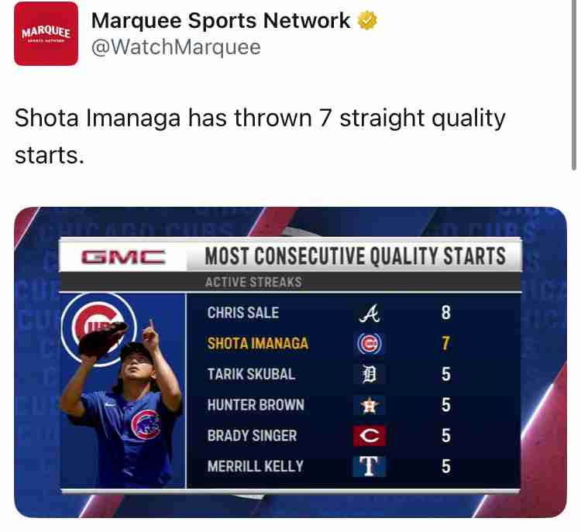Click the GMC sponsor logo
Viewport: 581px width, 532px height.
point(123,257)
